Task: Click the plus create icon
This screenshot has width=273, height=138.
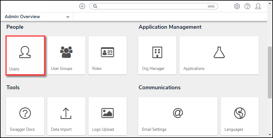Action: point(82,6)
